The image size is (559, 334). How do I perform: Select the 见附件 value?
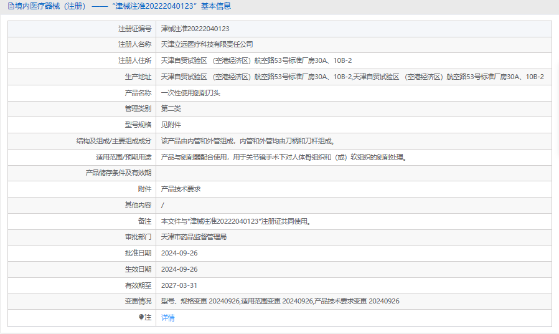(171, 125)
